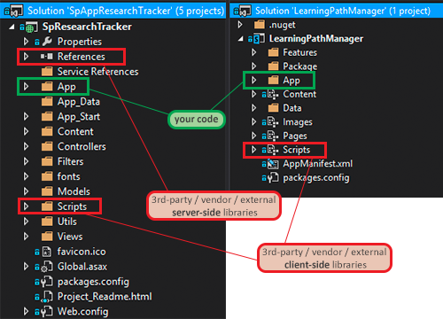The image size is (443, 319).
Task: Click the Images module icon
Action: pos(273,122)
